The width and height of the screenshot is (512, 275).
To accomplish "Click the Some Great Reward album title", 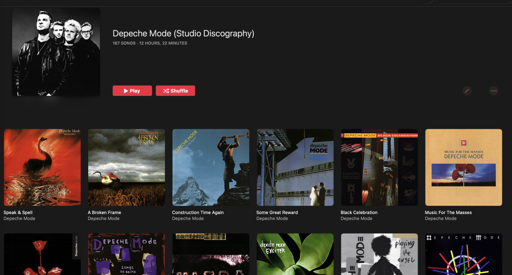I will pos(277,212).
